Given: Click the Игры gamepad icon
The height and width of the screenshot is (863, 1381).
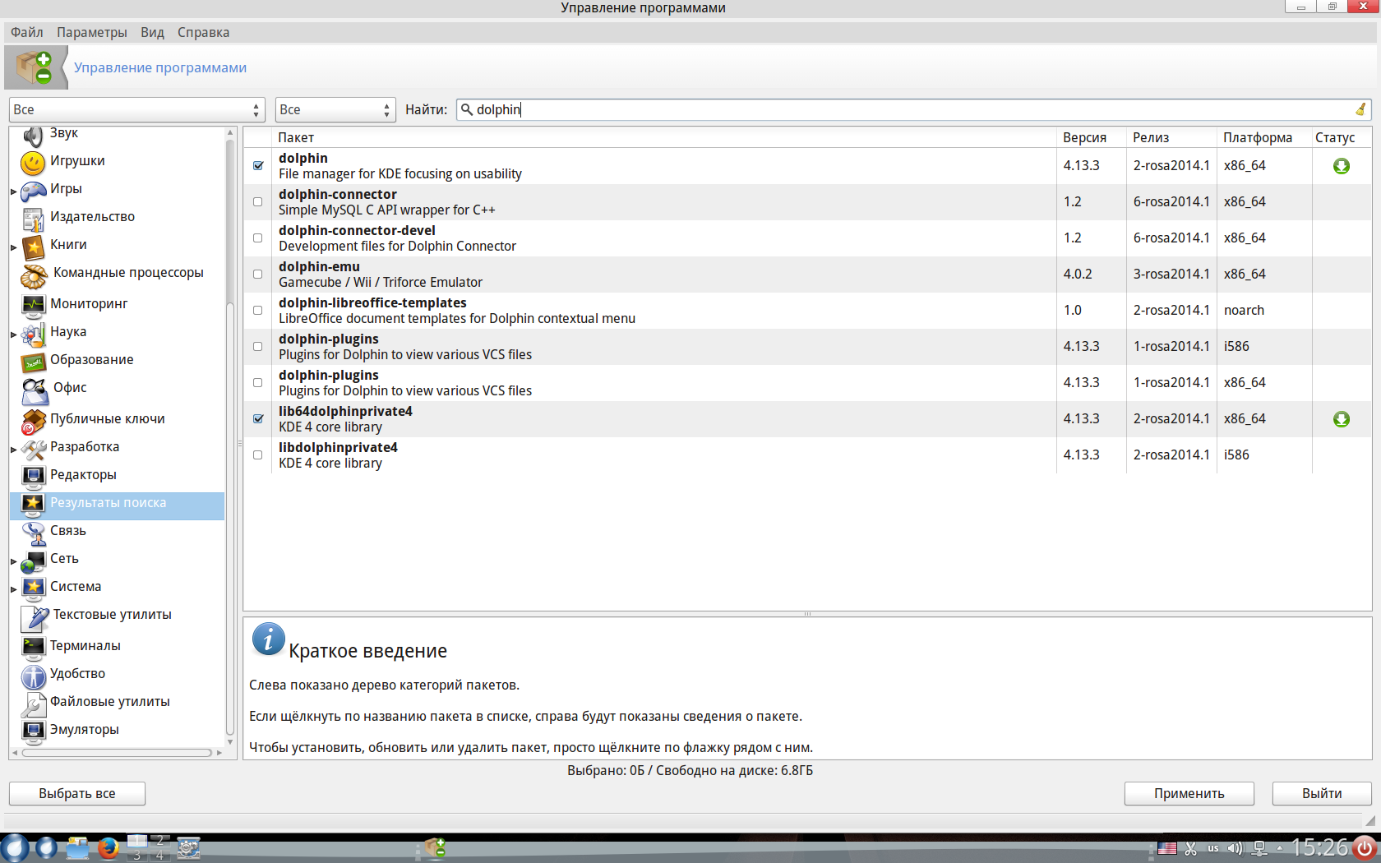Looking at the screenshot, I should (33, 190).
